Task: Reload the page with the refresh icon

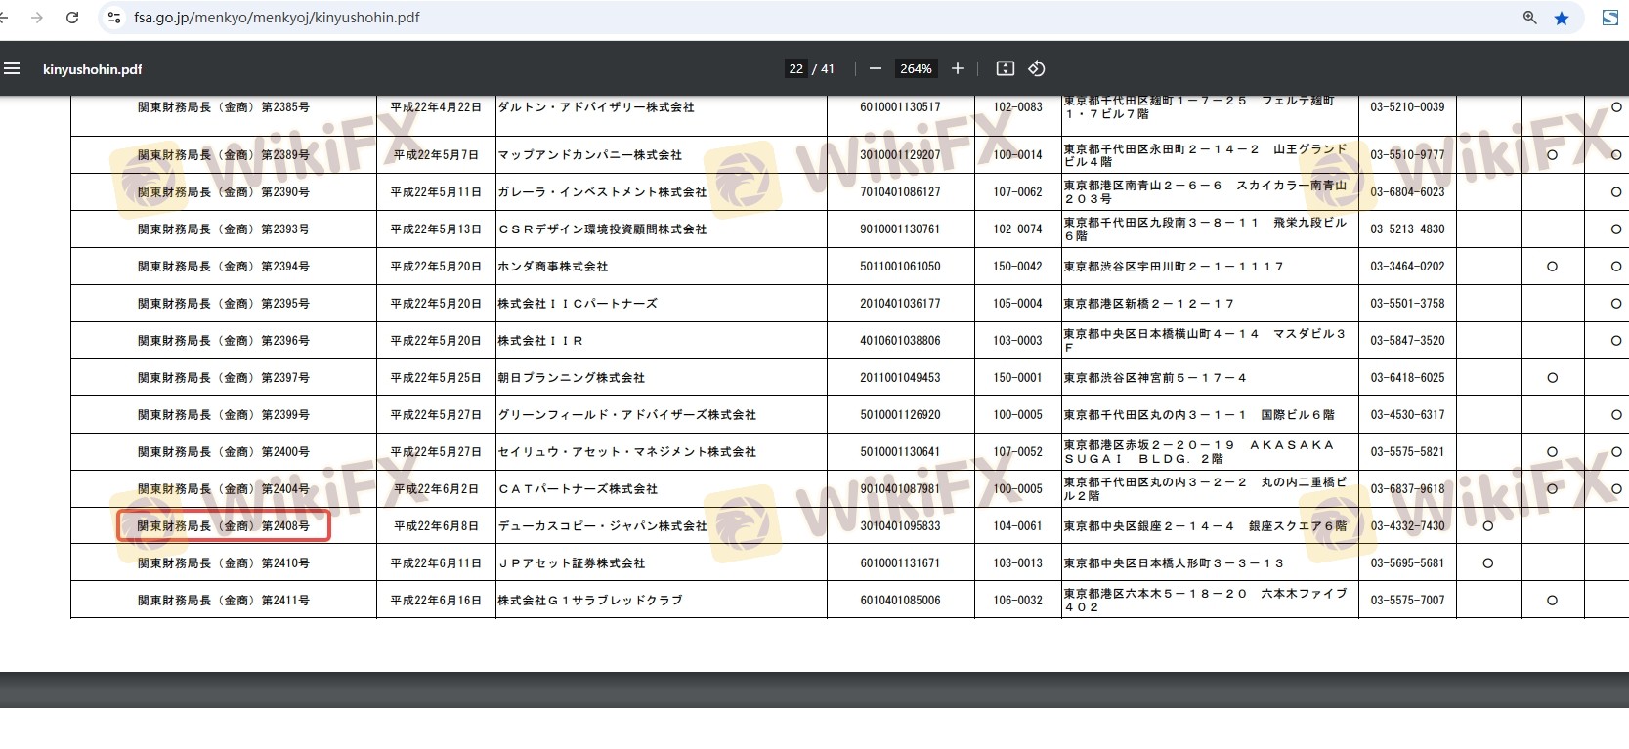Action: point(72,18)
